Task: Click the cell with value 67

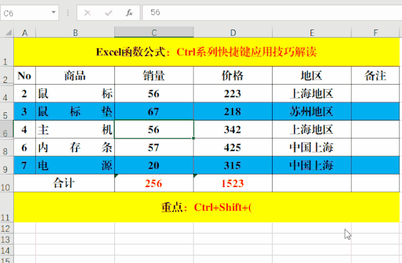Action: pyautogui.click(x=154, y=111)
